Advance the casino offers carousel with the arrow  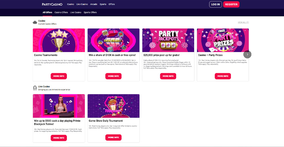point(247,54)
